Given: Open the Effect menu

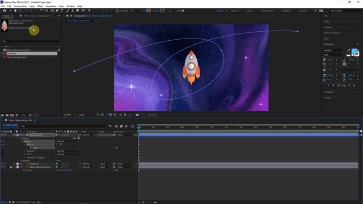Looking at the screenshot, I should point(40,6).
